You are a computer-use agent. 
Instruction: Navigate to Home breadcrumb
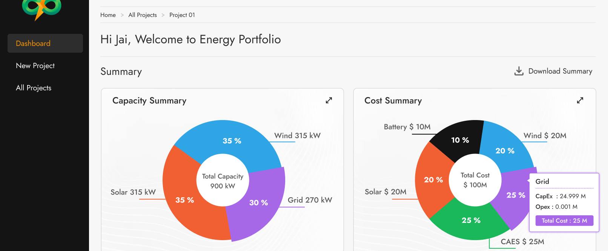tap(108, 15)
